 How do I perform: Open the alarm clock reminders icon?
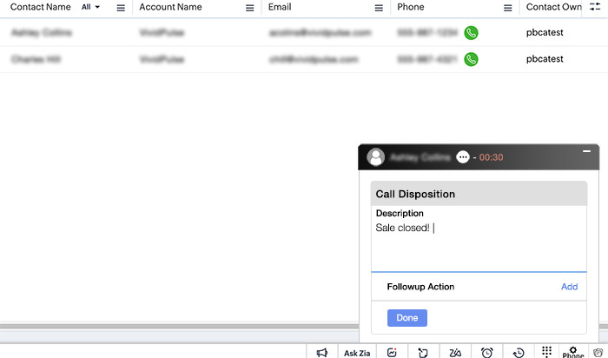tap(487, 352)
